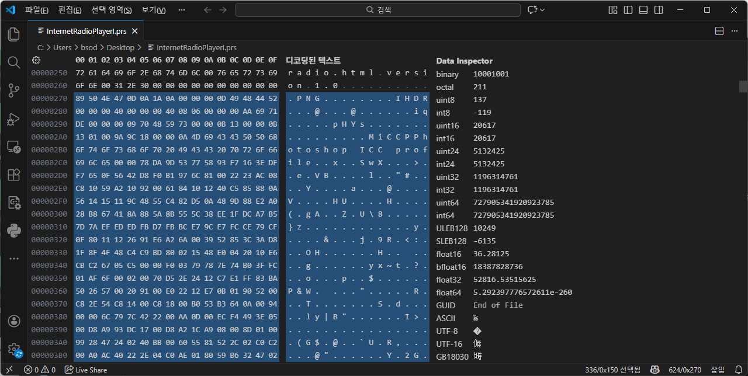This screenshot has width=748, height=376.
Task: Click ULEB128 value 10249
Action: [x=483, y=228]
